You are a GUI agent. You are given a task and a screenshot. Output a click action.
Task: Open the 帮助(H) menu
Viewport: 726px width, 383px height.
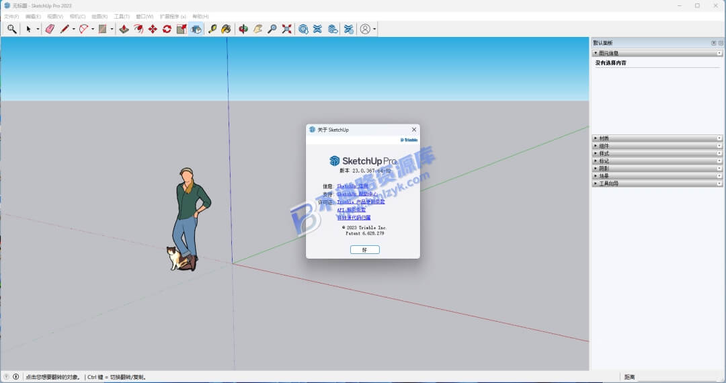coord(200,16)
